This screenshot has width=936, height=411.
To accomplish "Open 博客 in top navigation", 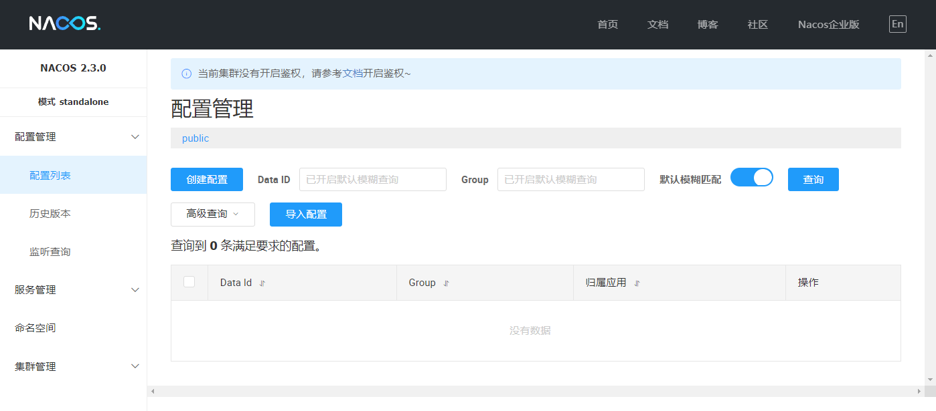I will 708,25.
